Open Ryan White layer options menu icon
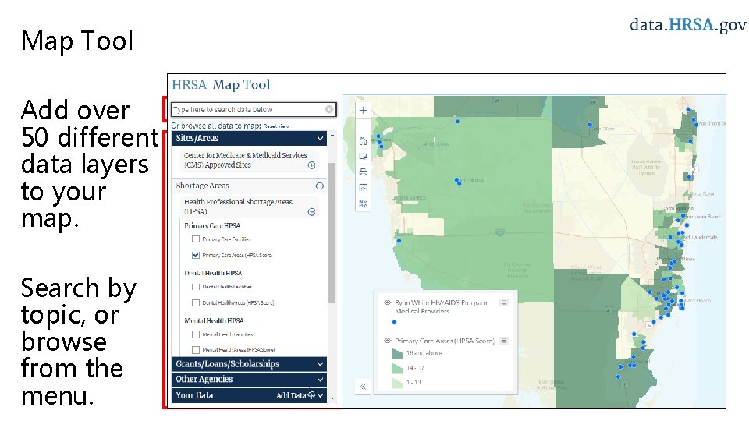Image resolution: width=749 pixels, height=421 pixels. [504, 302]
